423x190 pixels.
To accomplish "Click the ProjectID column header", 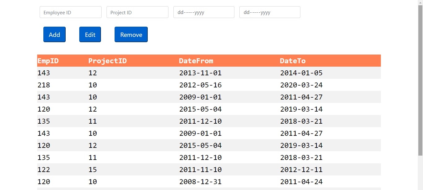I will (x=107, y=61).
